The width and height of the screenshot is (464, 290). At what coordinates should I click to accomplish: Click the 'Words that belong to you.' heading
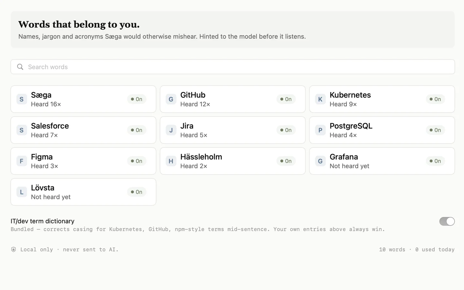[x=79, y=24]
